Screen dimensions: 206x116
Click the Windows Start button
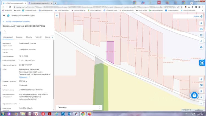pos(3,114)
